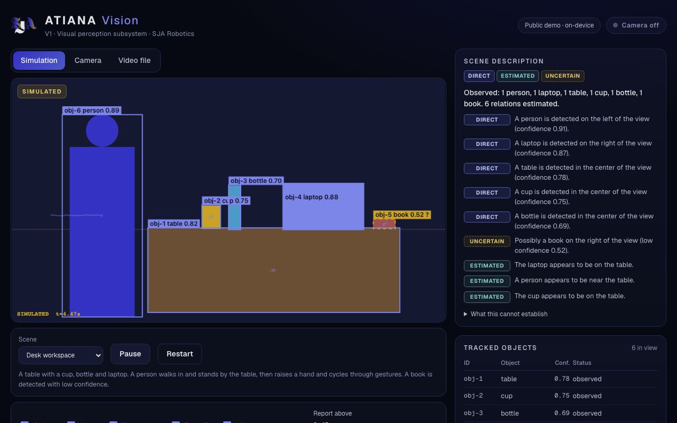Open the Scene dropdown showing Desk workspace
Screen dimensions: 677x423
[61, 355]
